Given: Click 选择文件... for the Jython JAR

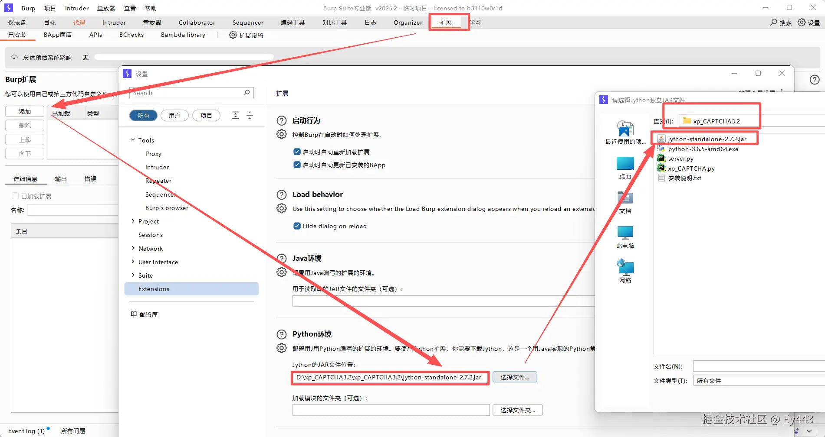Looking at the screenshot, I should (515, 377).
